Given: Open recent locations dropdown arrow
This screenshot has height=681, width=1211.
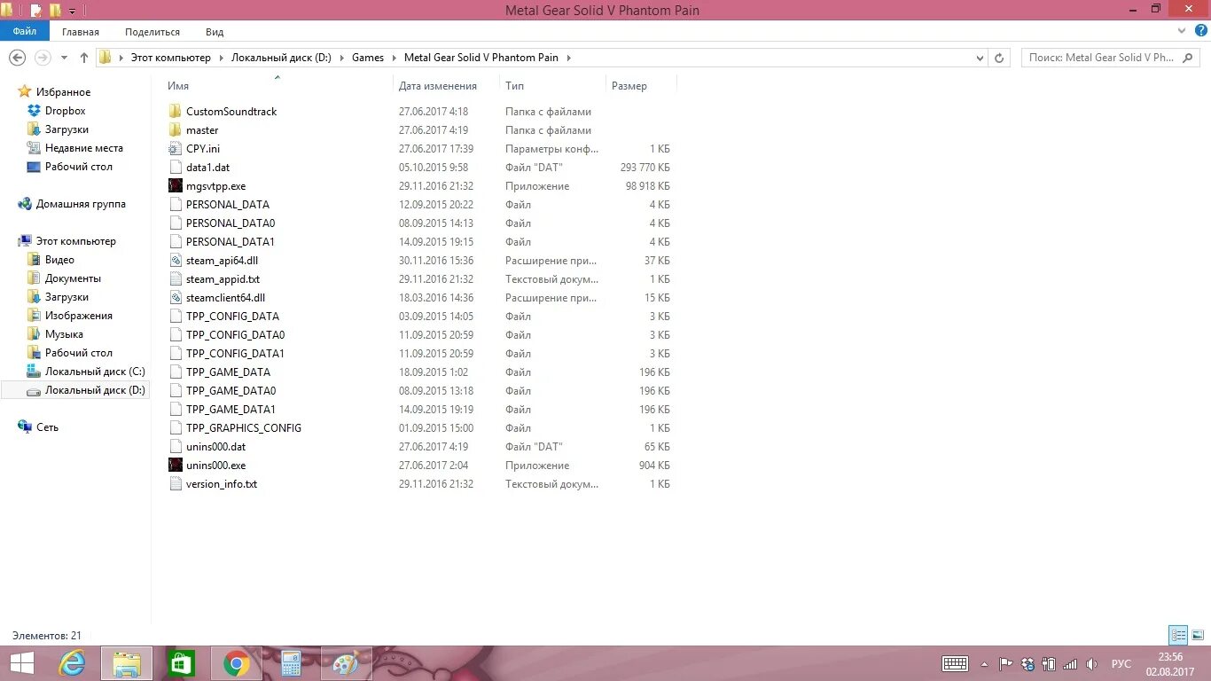Looking at the screenshot, I should [64, 58].
